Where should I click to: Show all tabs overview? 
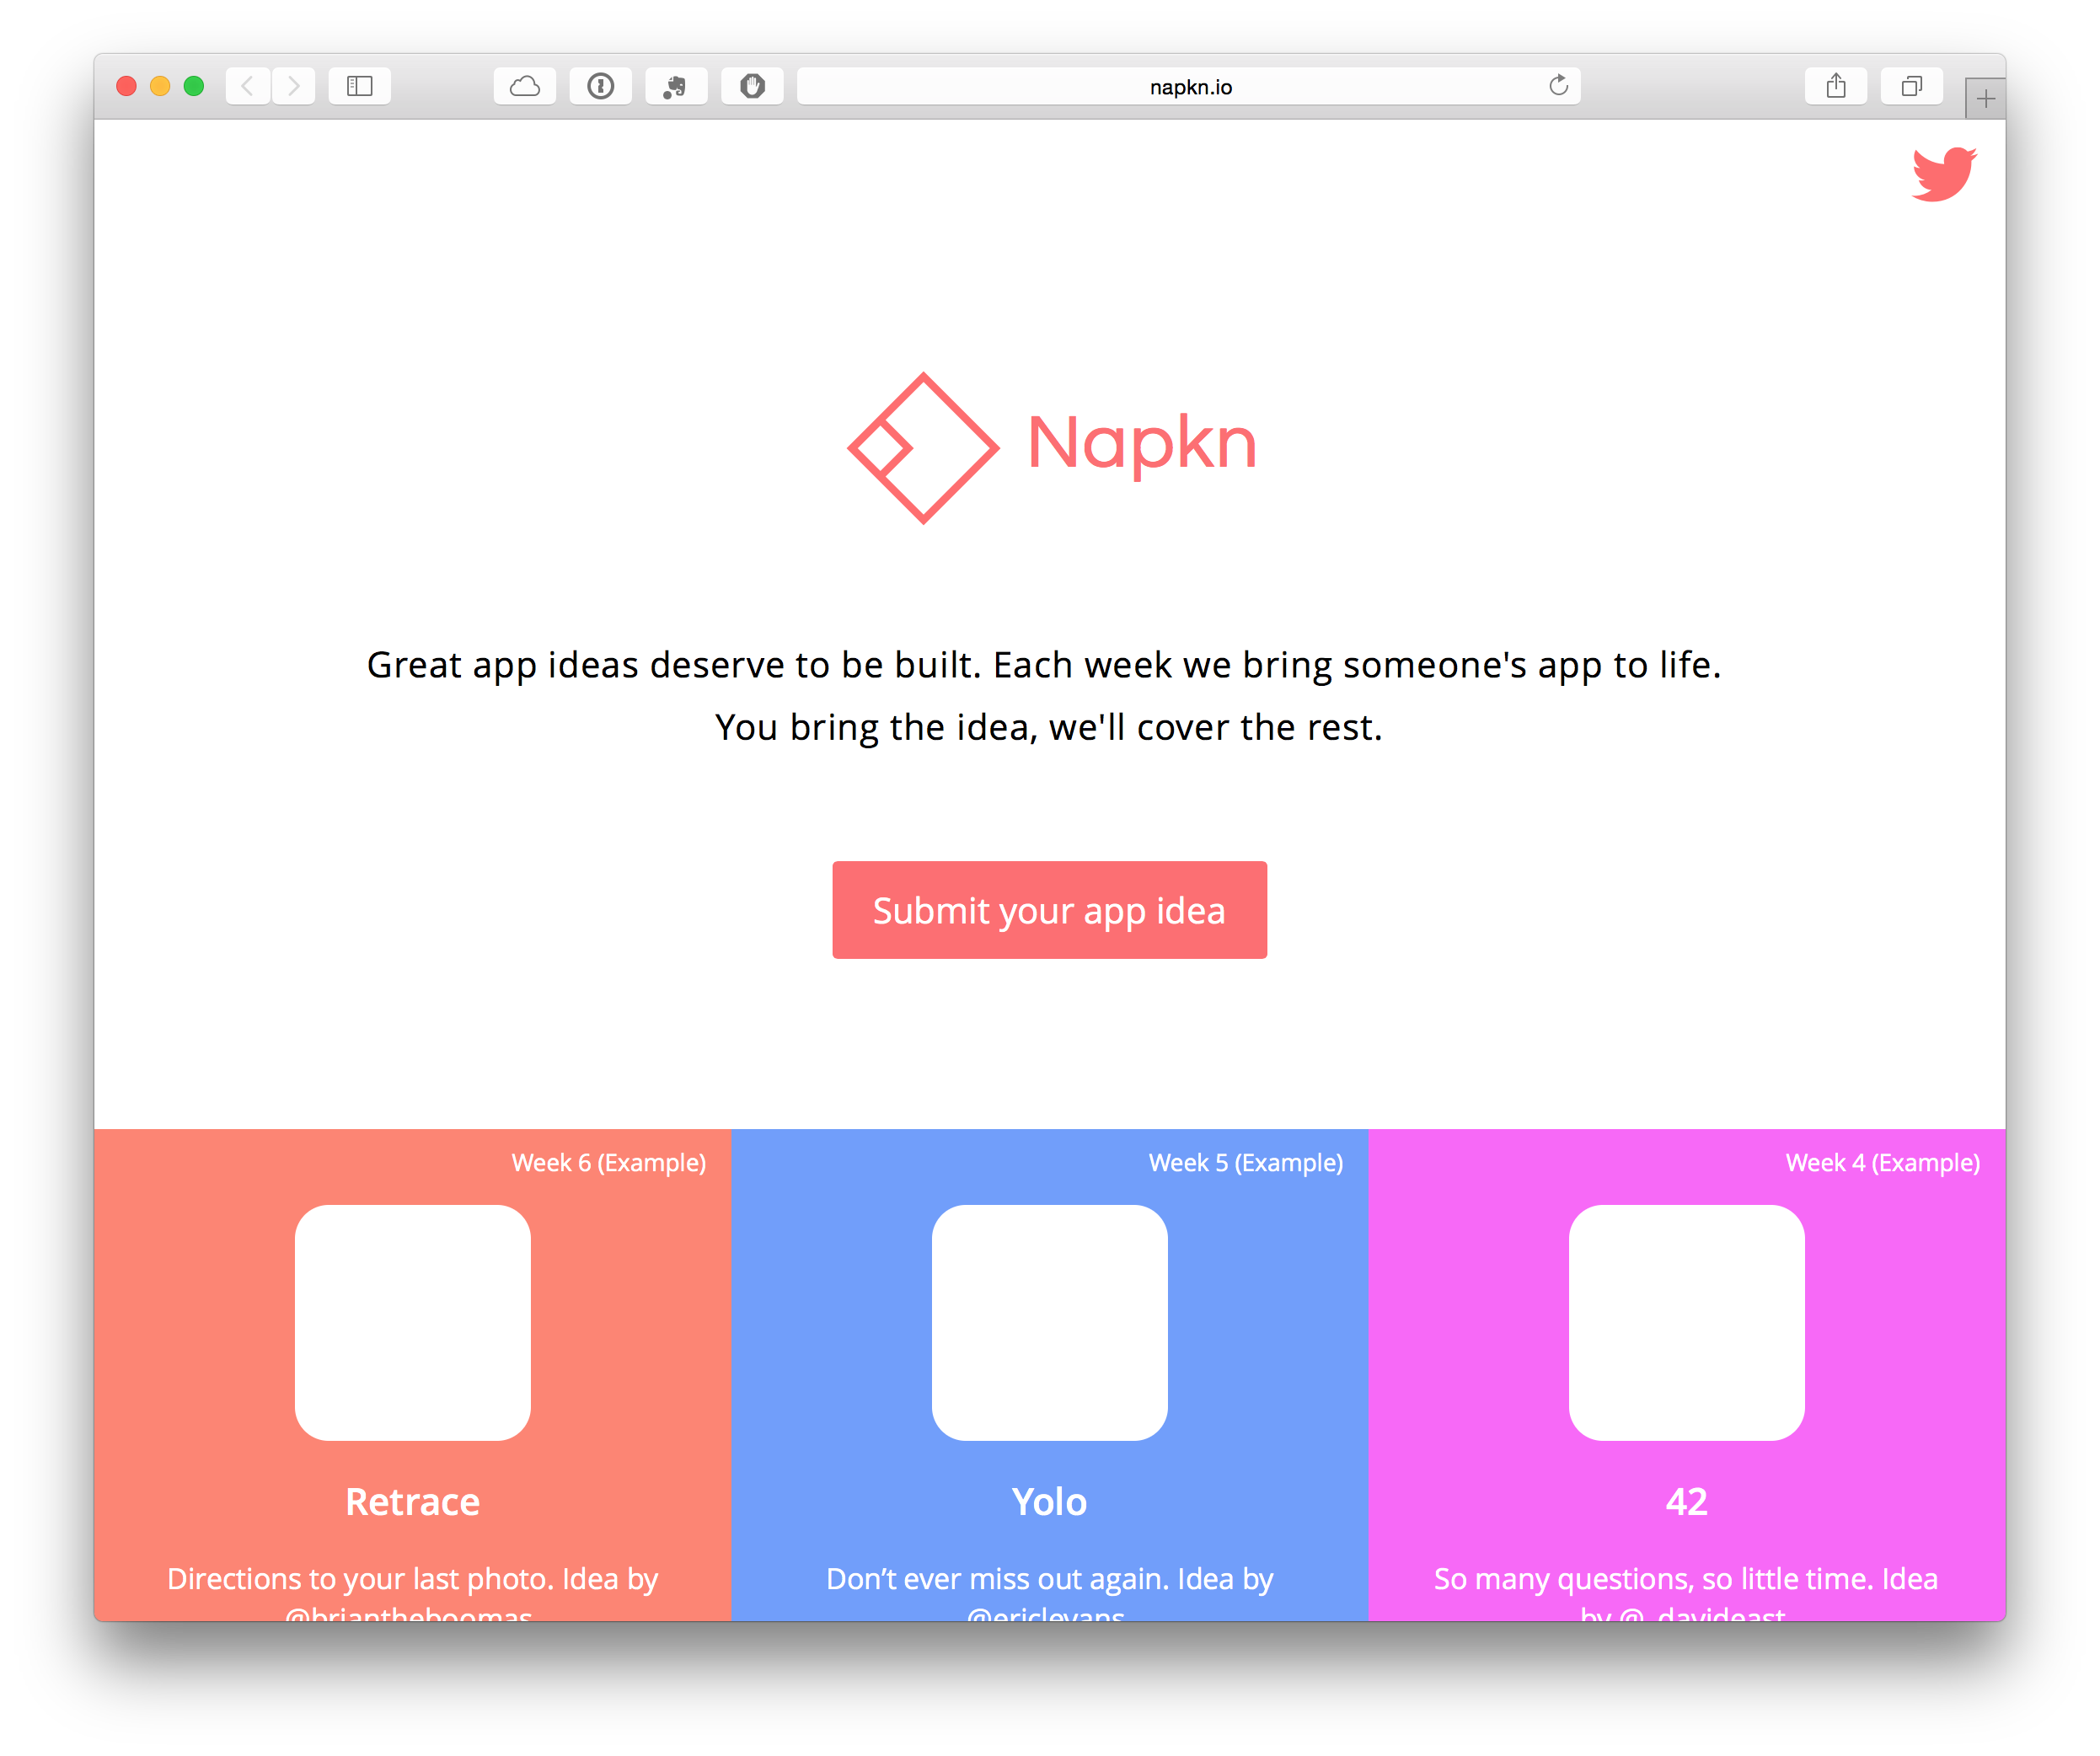pyautogui.click(x=1911, y=86)
